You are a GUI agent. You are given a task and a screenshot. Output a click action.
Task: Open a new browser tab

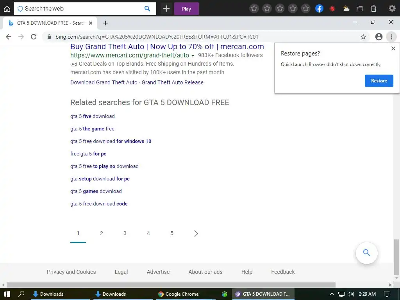tap(105, 23)
